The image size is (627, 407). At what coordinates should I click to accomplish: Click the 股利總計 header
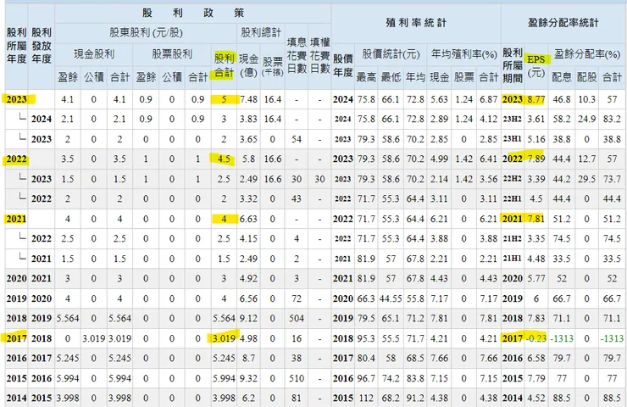coord(261,32)
